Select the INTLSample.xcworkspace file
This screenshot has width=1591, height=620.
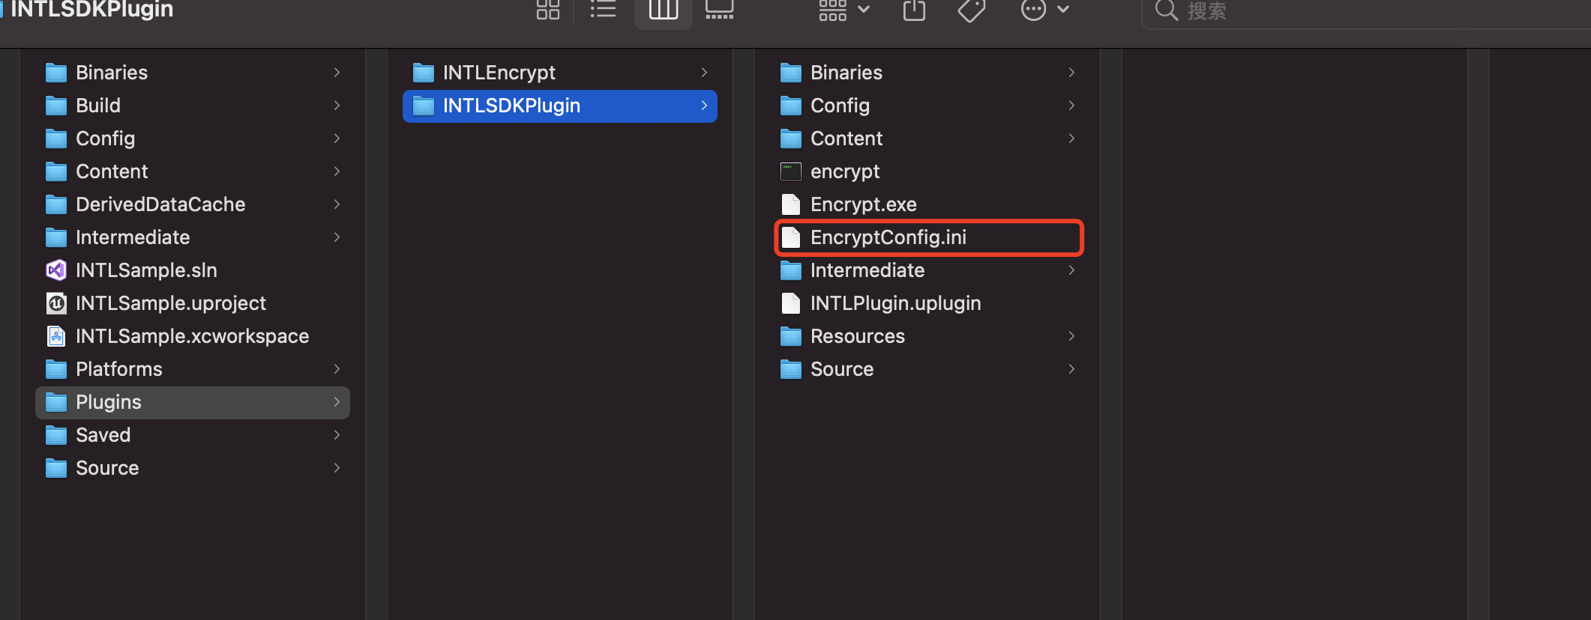(193, 336)
